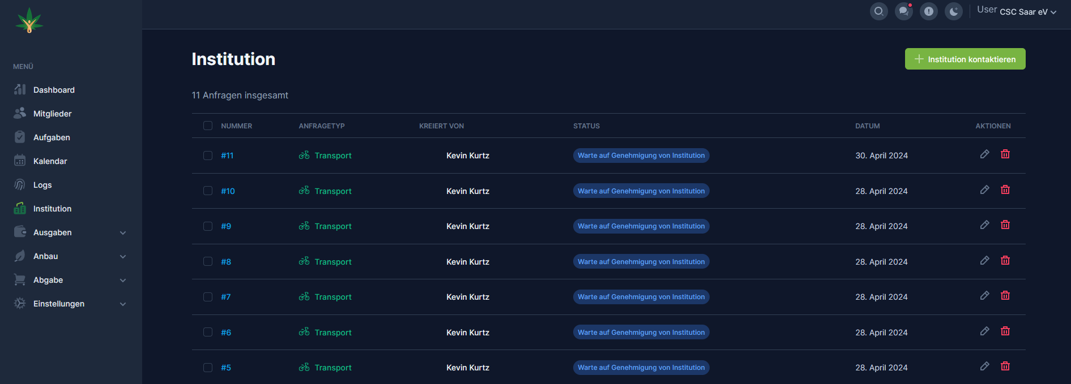Toggle dark mode moon icon
This screenshot has width=1071, height=384.
pyautogui.click(x=953, y=11)
